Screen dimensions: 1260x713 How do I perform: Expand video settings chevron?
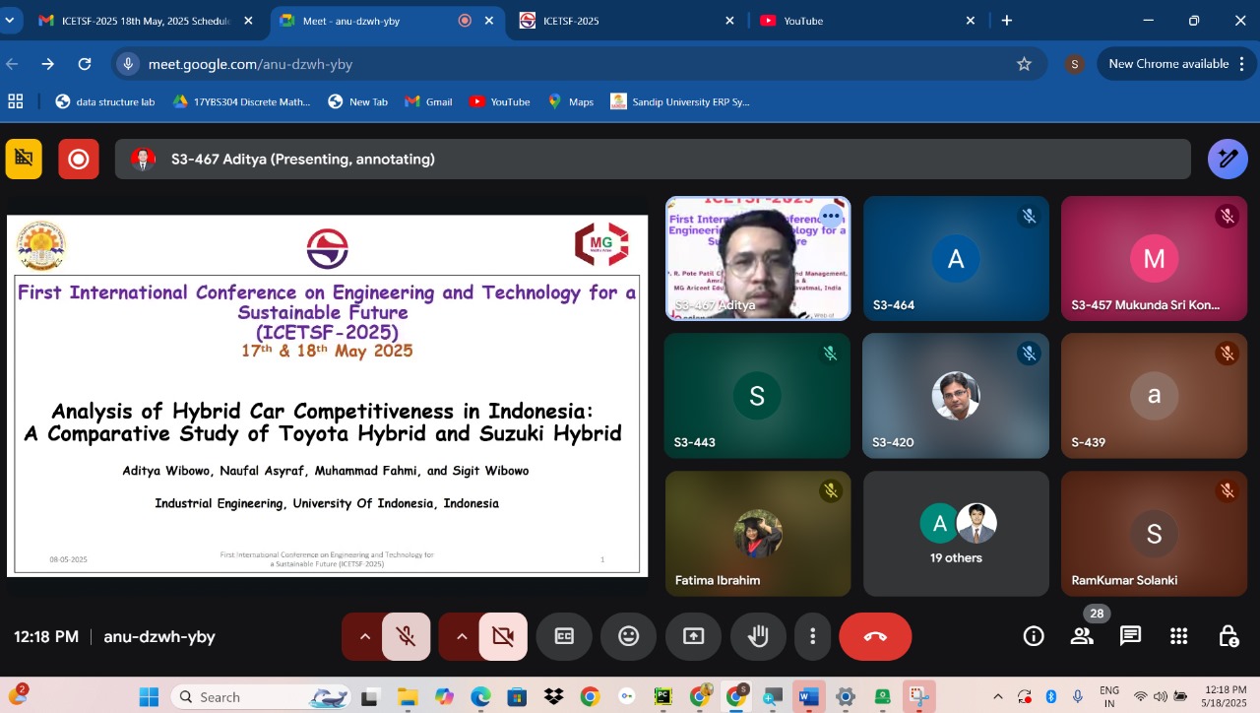coord(462,636)
